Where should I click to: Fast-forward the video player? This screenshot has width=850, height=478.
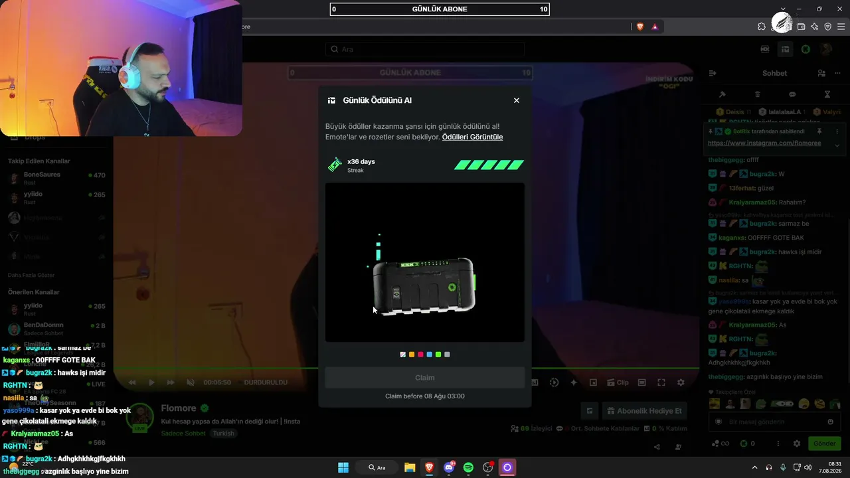click(x=171, y=382)
